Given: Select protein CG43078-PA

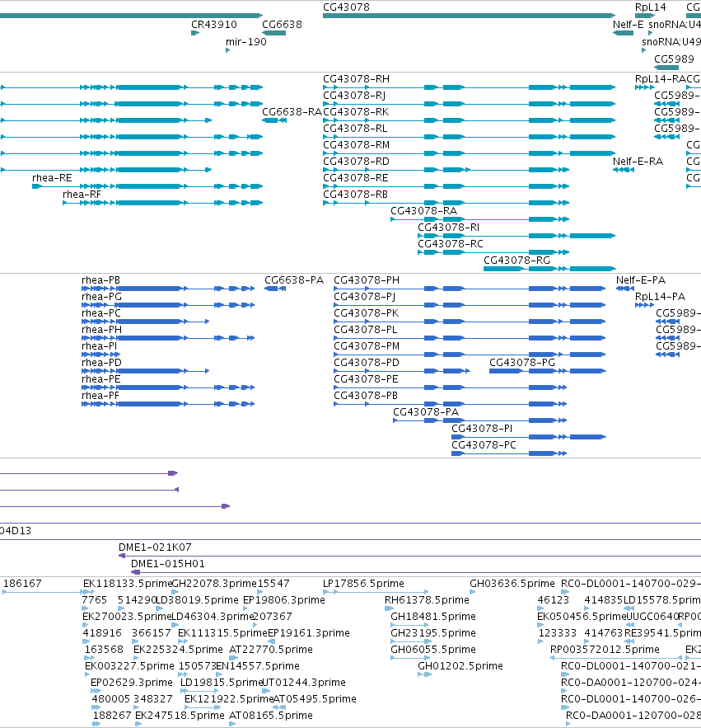Looking at the screenshot, I should click(480, 420).
